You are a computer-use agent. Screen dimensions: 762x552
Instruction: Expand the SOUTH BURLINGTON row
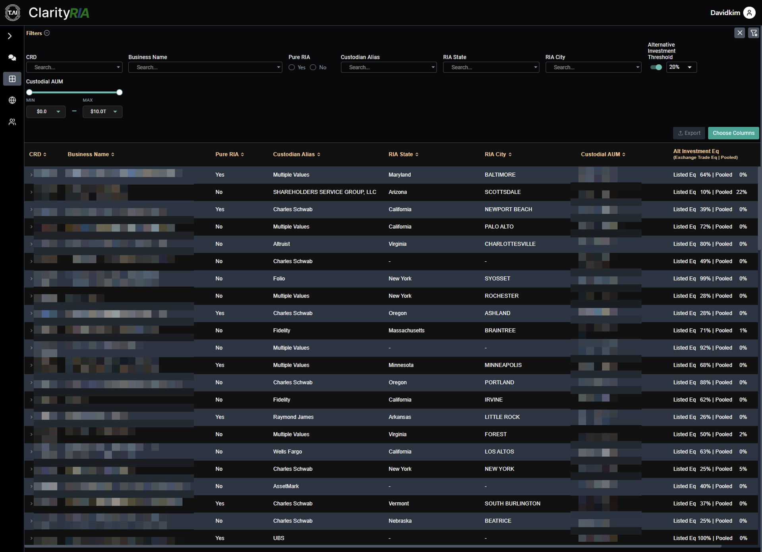coord(31,504)
